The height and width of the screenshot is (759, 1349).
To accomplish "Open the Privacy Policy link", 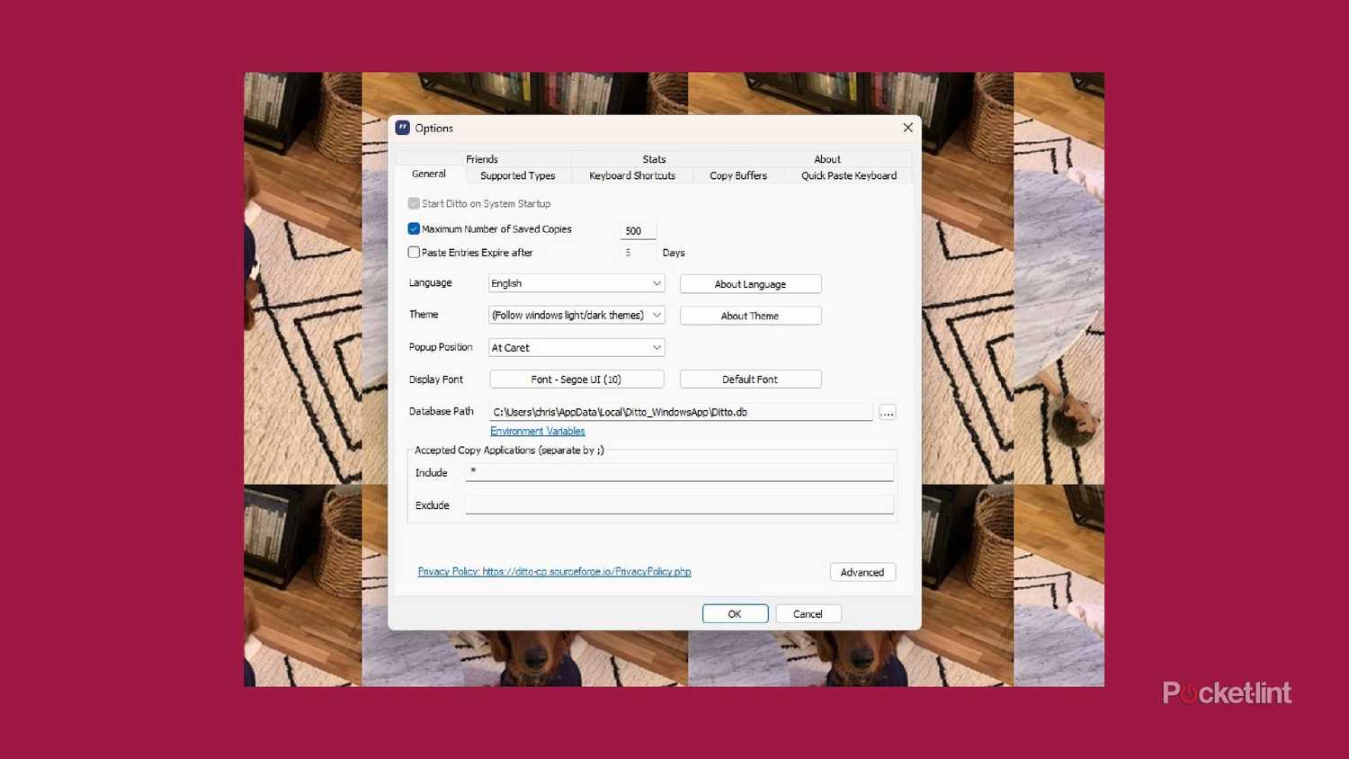I will click(x=554, y=572).
